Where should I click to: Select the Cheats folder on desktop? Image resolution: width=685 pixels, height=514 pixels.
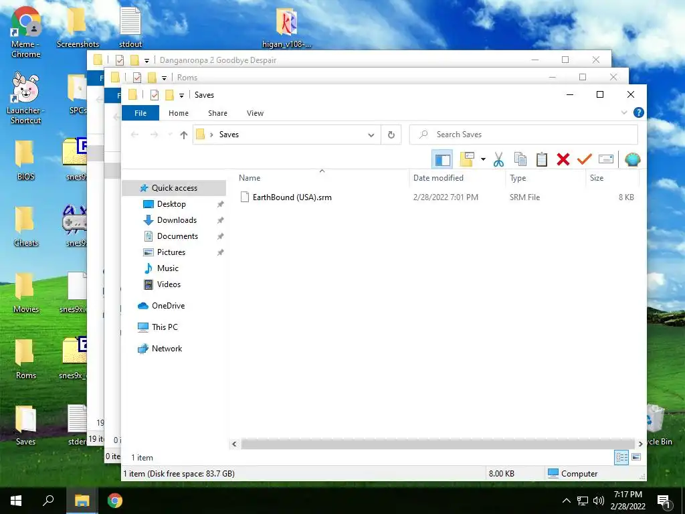[x=26, y=227]
